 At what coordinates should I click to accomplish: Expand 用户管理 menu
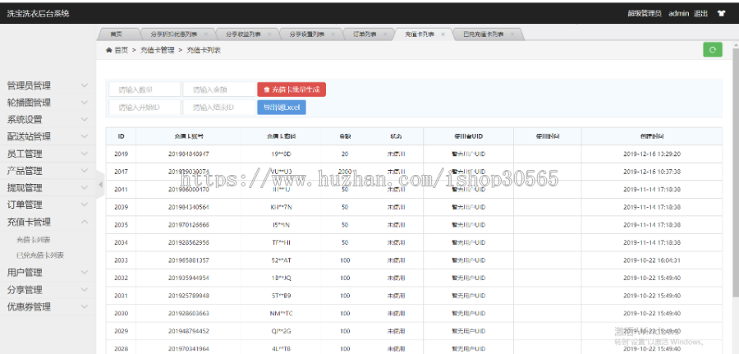tap(47, 273)
